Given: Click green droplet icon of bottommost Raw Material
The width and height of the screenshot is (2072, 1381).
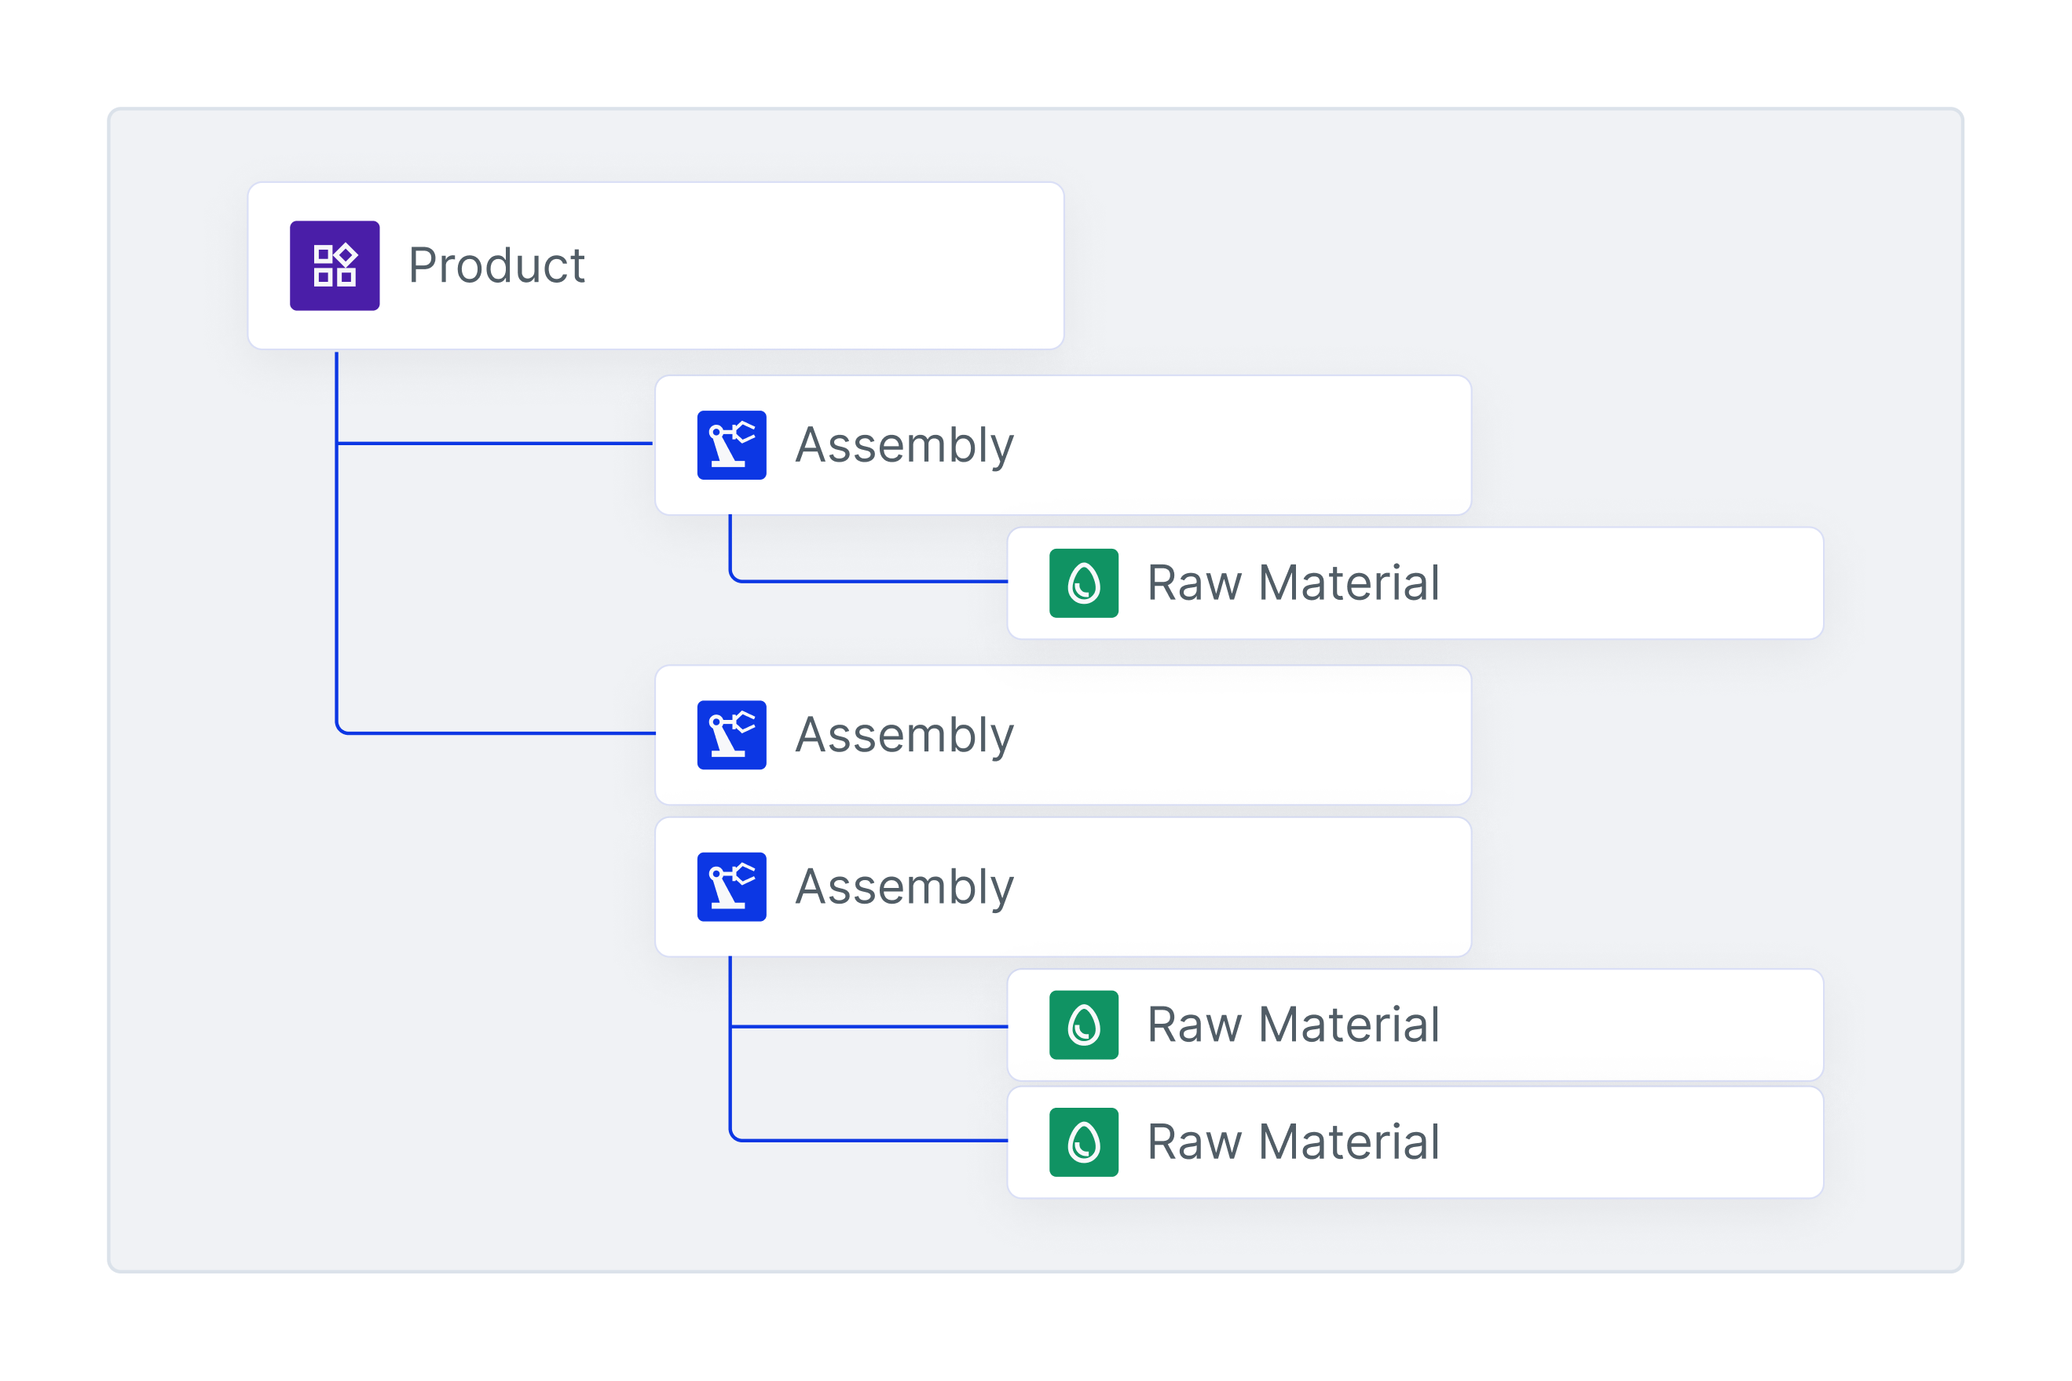Looking at the screenshot, I should 1084,1142.
